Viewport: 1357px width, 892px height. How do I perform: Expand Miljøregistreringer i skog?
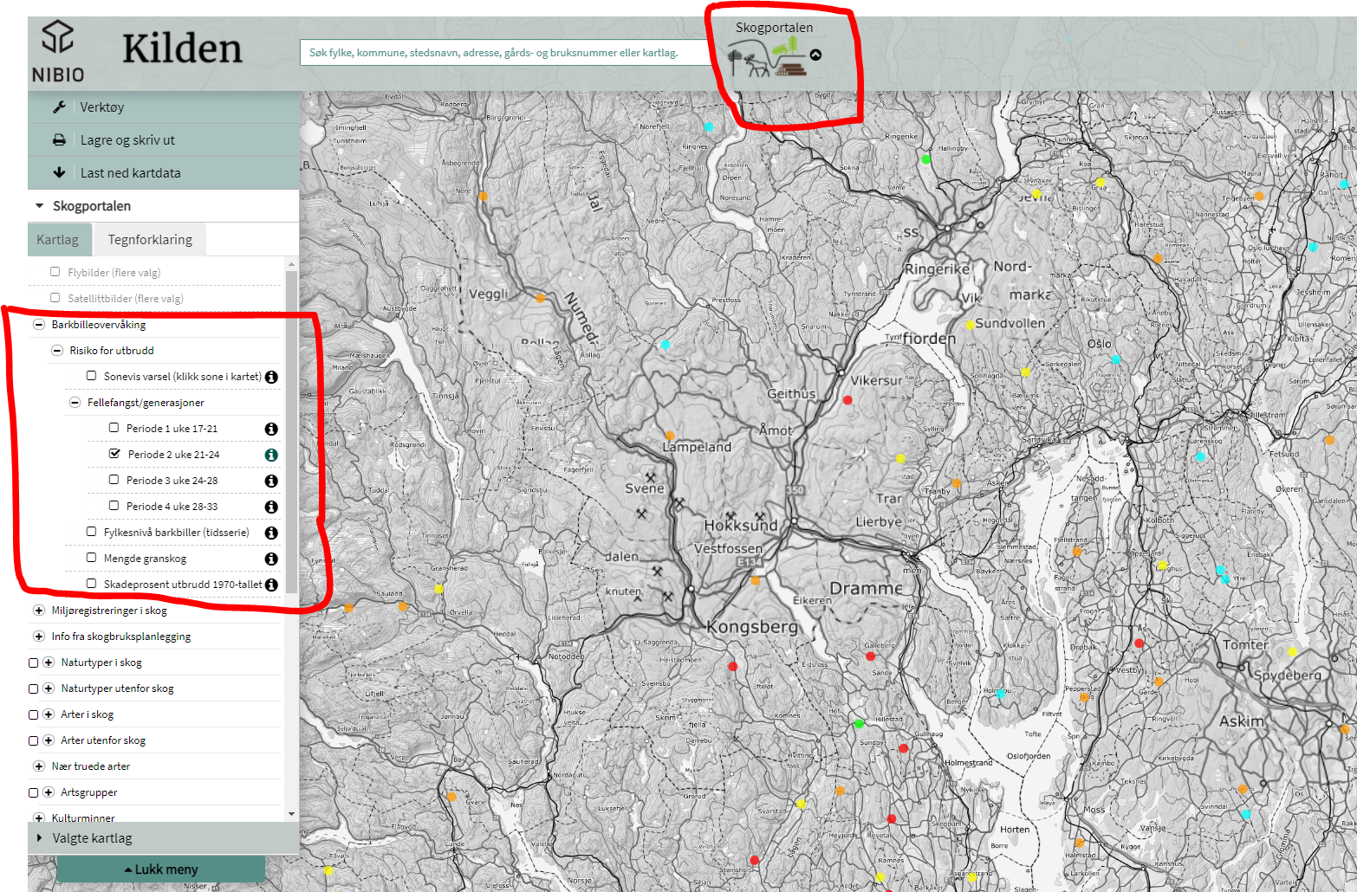tap(39, 611)
